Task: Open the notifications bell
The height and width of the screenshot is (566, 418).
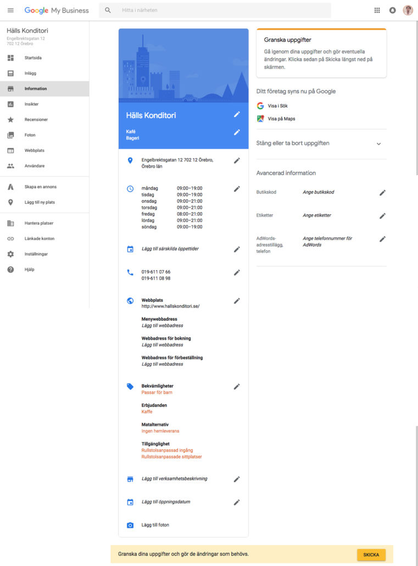Action: (392, 10)
